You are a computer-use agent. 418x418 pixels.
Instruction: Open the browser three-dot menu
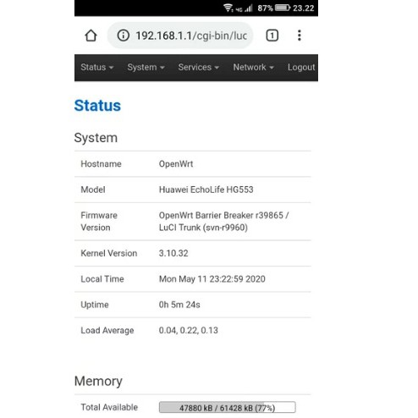pos(300,36)
